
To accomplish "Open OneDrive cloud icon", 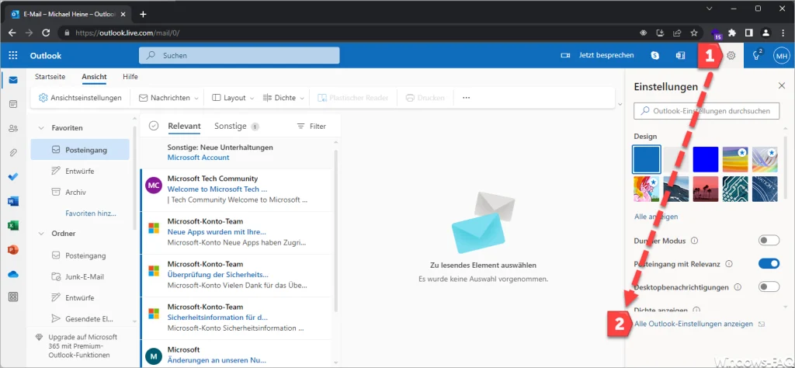I will [x=13, y=274].
